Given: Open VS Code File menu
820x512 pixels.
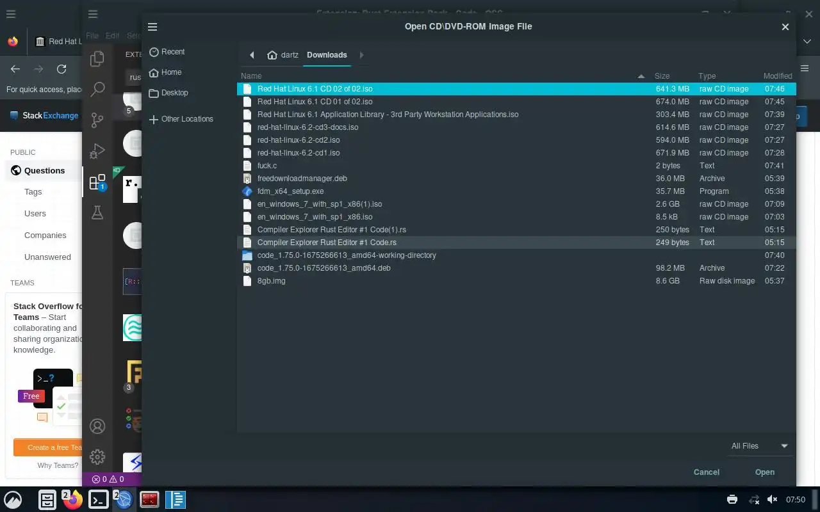Looking at the screenshot, I should 92,36.
